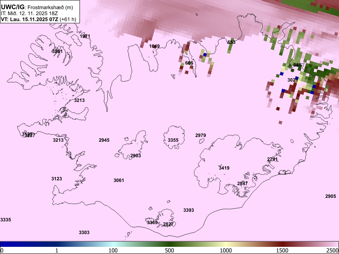Click the 1649 value on the north coast
The height and width of the screenshot is (254, 339).
click(154, 46)
